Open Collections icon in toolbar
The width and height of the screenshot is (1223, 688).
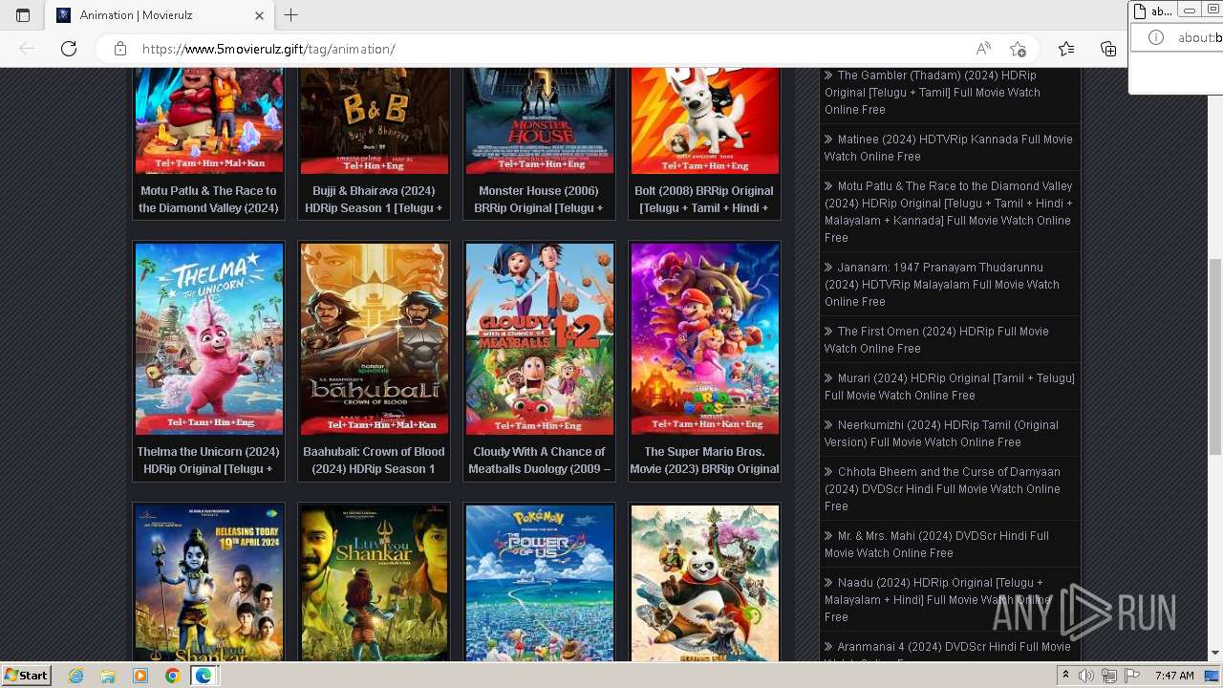click(x=1108, y=49)
